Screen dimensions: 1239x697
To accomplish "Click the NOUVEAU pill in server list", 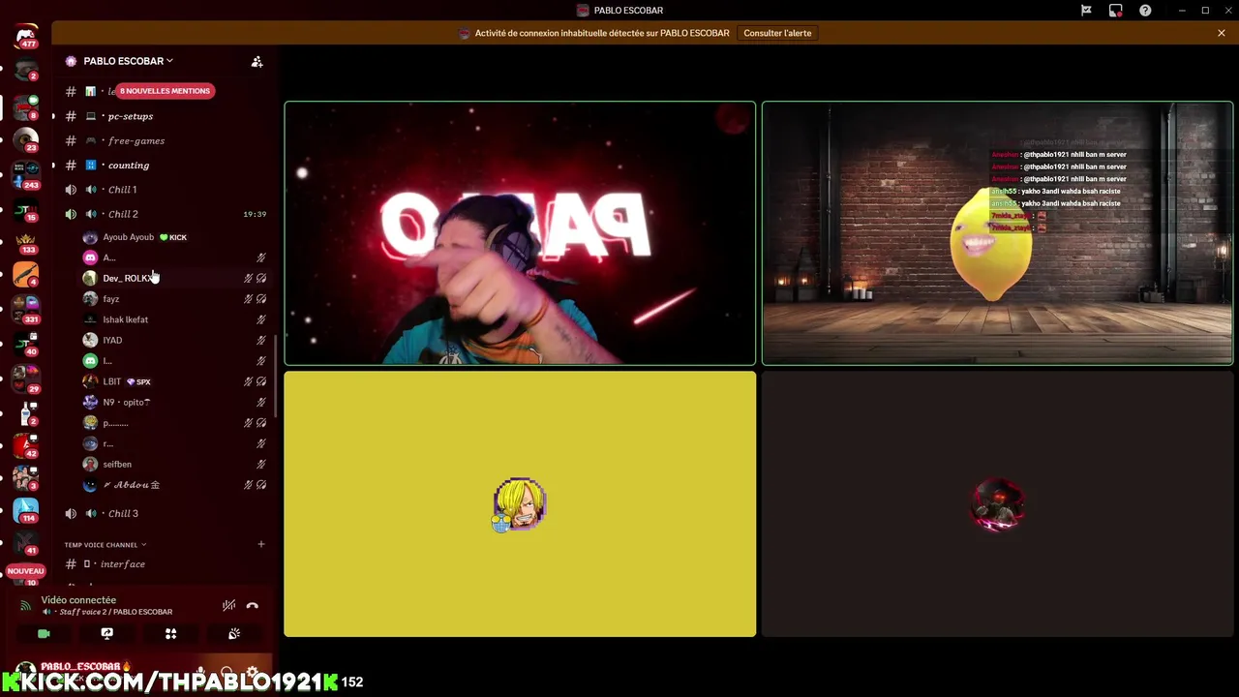I will click(26, 571).
